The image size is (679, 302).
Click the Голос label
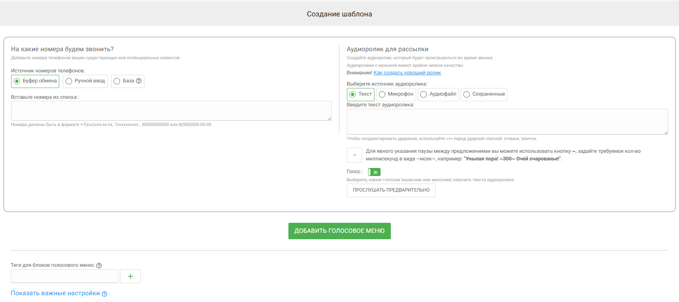click(x=355, y=172)
